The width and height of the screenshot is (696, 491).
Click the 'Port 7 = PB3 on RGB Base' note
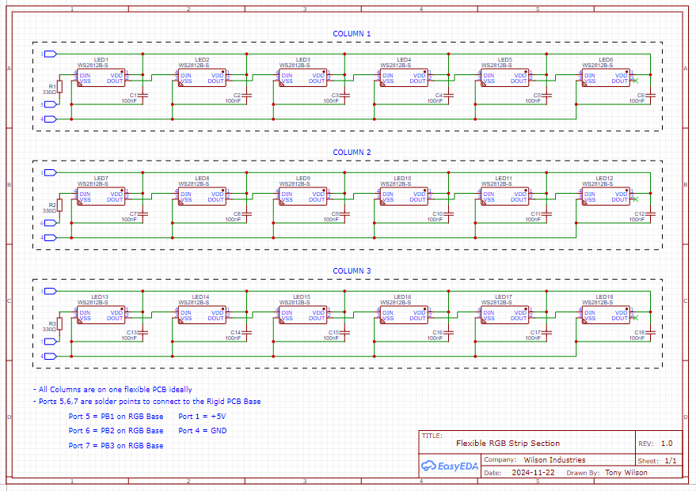(x=116, y=446)
